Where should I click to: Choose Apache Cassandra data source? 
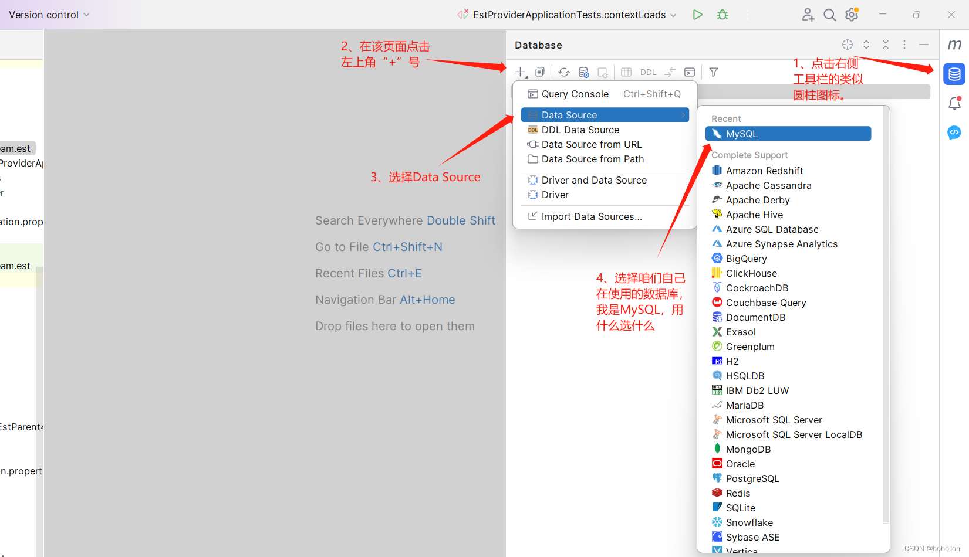click(788, 185)
